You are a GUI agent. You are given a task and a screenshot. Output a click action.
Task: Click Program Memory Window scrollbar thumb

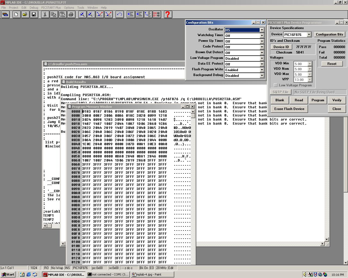pyautogui.click(x=193, y=116)
